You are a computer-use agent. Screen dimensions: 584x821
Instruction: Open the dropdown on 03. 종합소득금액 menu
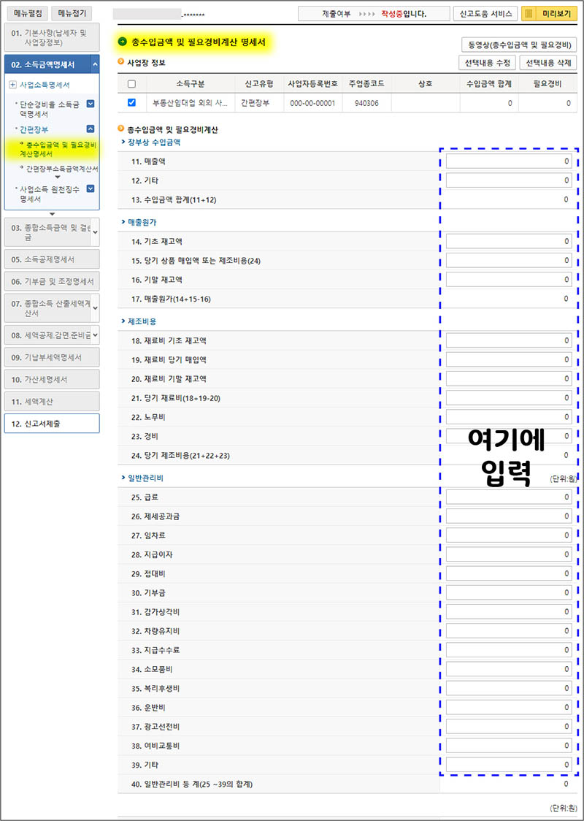[96, 233]
